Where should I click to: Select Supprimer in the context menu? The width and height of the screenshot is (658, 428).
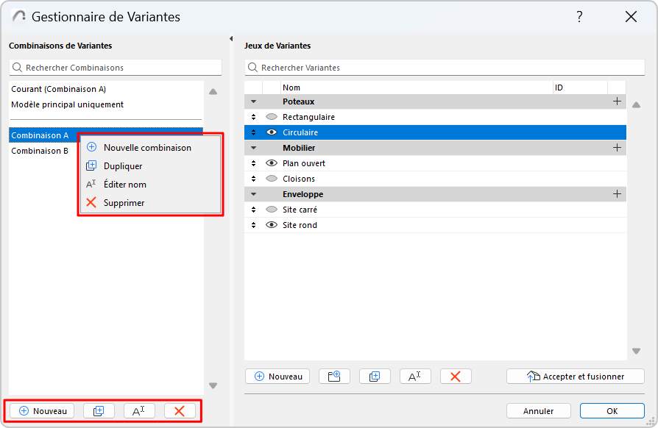point(124,203)
